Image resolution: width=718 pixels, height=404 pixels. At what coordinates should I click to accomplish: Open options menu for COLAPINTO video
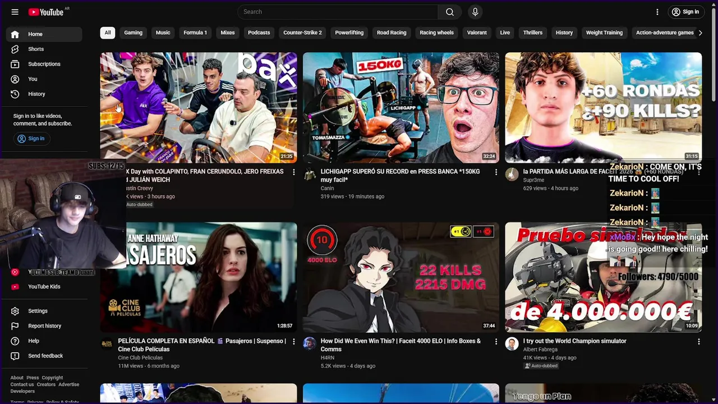point(293,172)
